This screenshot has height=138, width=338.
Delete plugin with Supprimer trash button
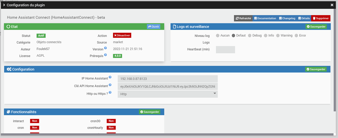(321, 18)
